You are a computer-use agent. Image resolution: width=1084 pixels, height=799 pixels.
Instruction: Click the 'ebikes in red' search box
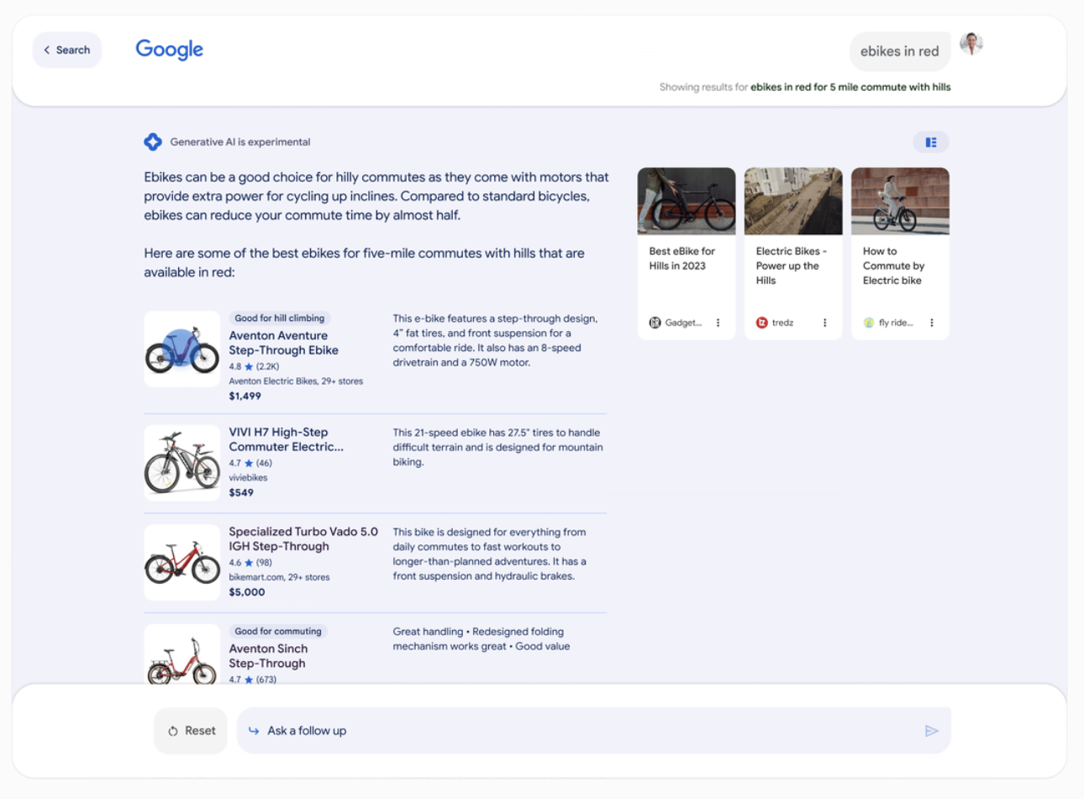click(x=900, y=51)
